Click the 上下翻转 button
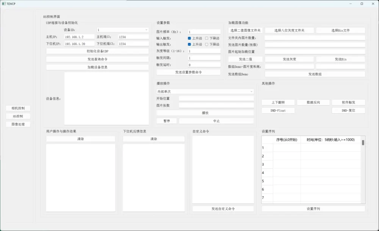This screenshot has width=379, height=231. tap(278, 102)
